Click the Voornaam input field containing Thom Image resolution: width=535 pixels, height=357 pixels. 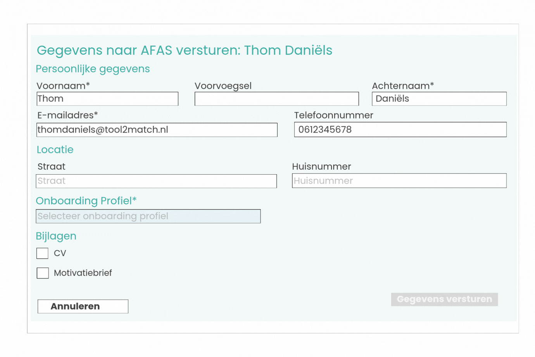pyautogui.click(x=107, y=99)
